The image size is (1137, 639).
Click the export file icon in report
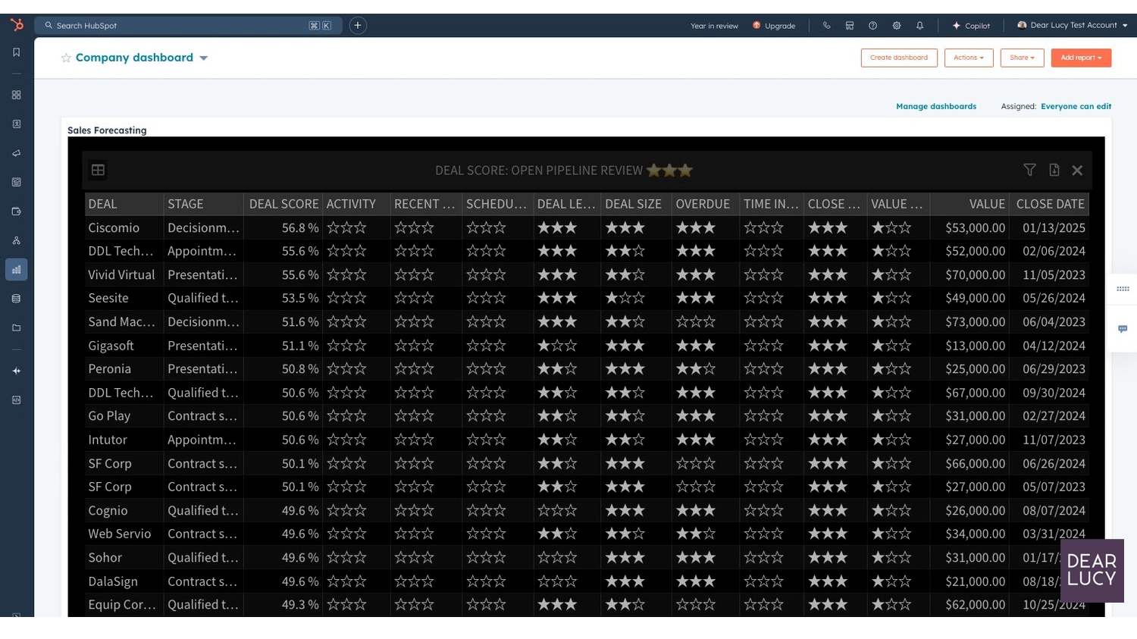[x=1054, y=170]
